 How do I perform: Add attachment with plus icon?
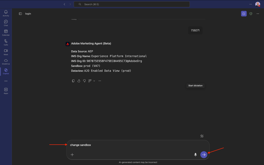tap(72, 154)
